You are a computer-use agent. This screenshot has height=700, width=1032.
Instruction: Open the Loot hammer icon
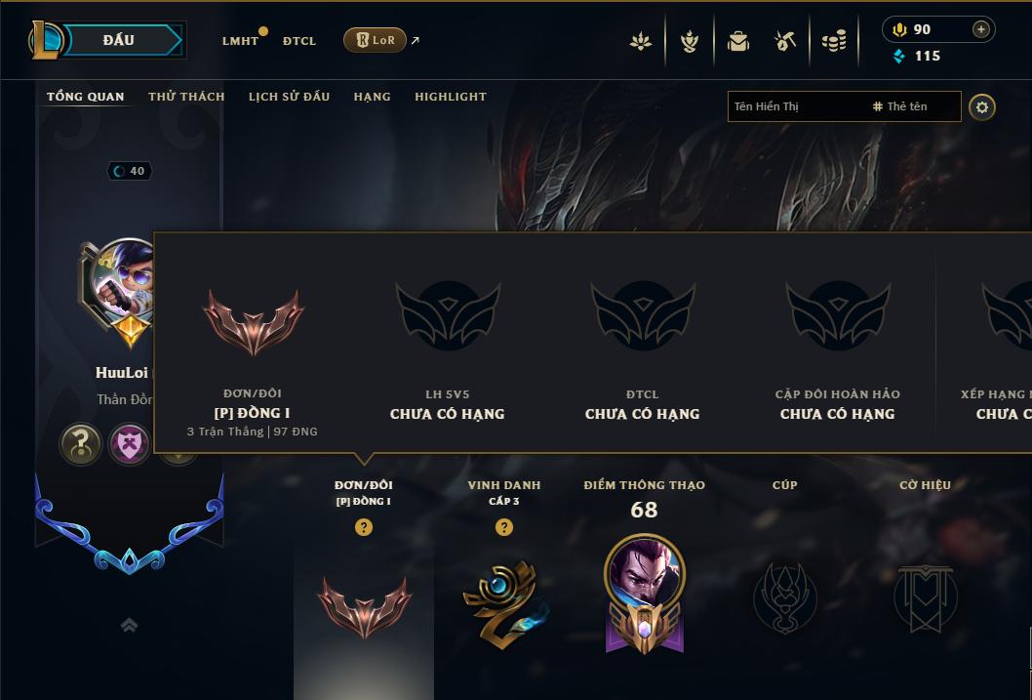[x=784, y=41]
